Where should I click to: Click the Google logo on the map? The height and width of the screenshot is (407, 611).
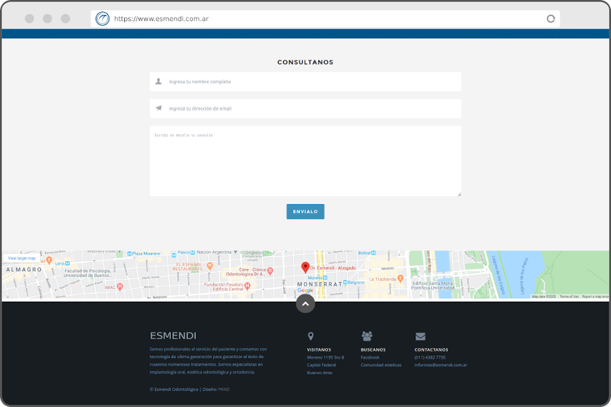pyautogui.click(x=305, y=290)
